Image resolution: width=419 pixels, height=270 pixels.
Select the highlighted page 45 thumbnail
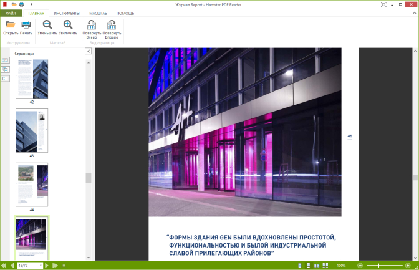(x=32, y=238)
